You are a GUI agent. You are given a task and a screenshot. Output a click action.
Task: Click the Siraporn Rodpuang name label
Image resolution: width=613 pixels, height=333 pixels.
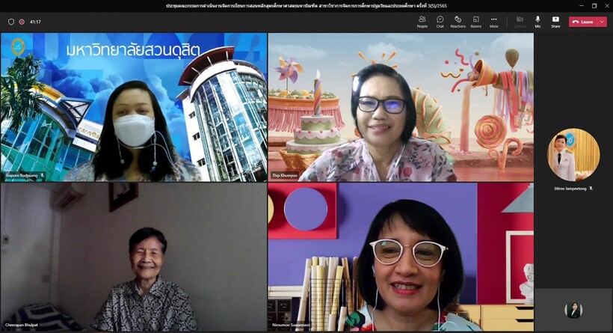(22, 176)
